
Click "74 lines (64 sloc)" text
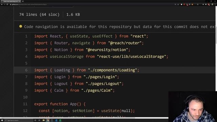click(x=39, y=15)
